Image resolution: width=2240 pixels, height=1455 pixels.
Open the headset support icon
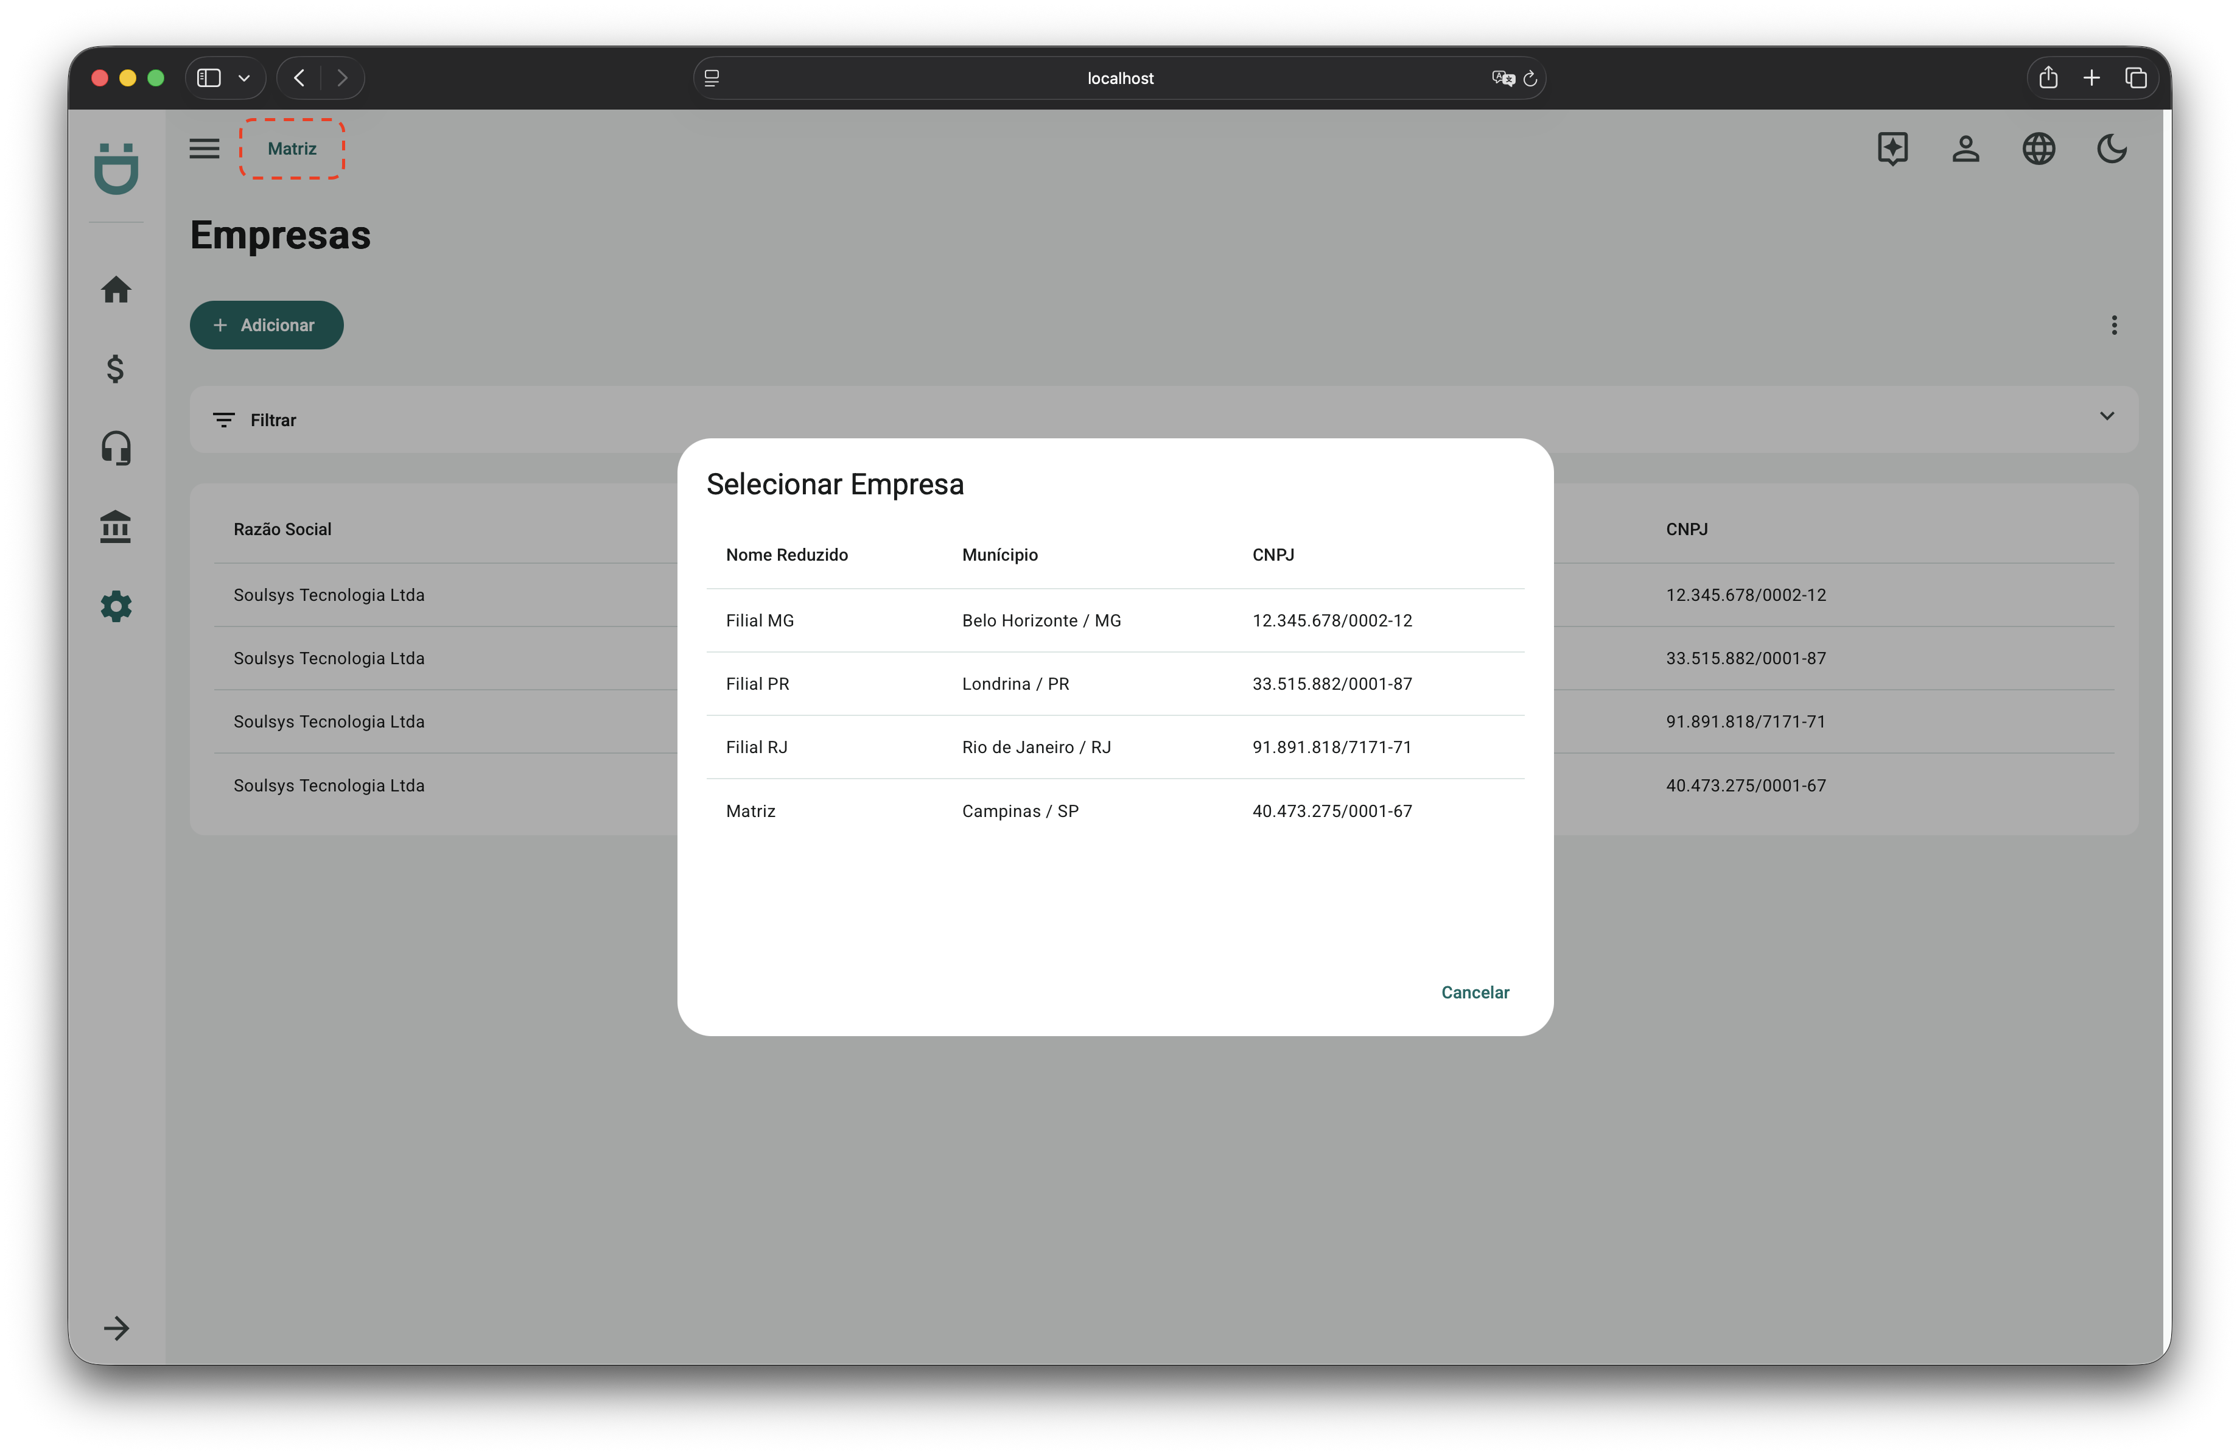pyautogui.click(x=116, y=448)
